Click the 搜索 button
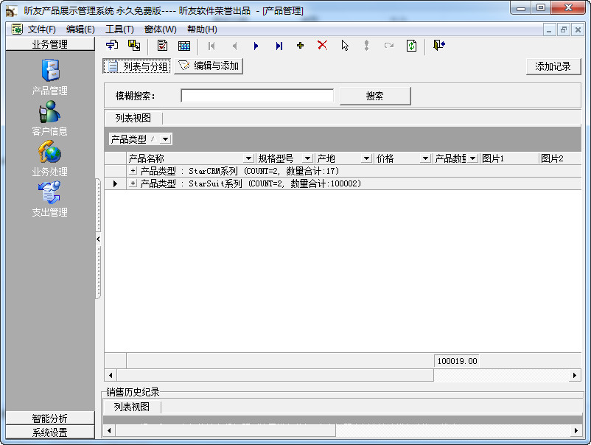Image resolution: width=591 pixels, height=445 pixels. [375, 96]
